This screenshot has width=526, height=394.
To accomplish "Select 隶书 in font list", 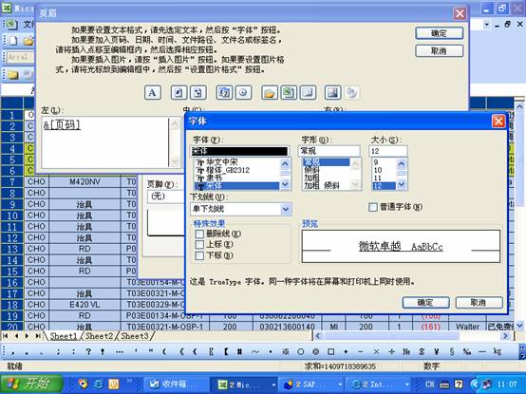I will 237,178.
